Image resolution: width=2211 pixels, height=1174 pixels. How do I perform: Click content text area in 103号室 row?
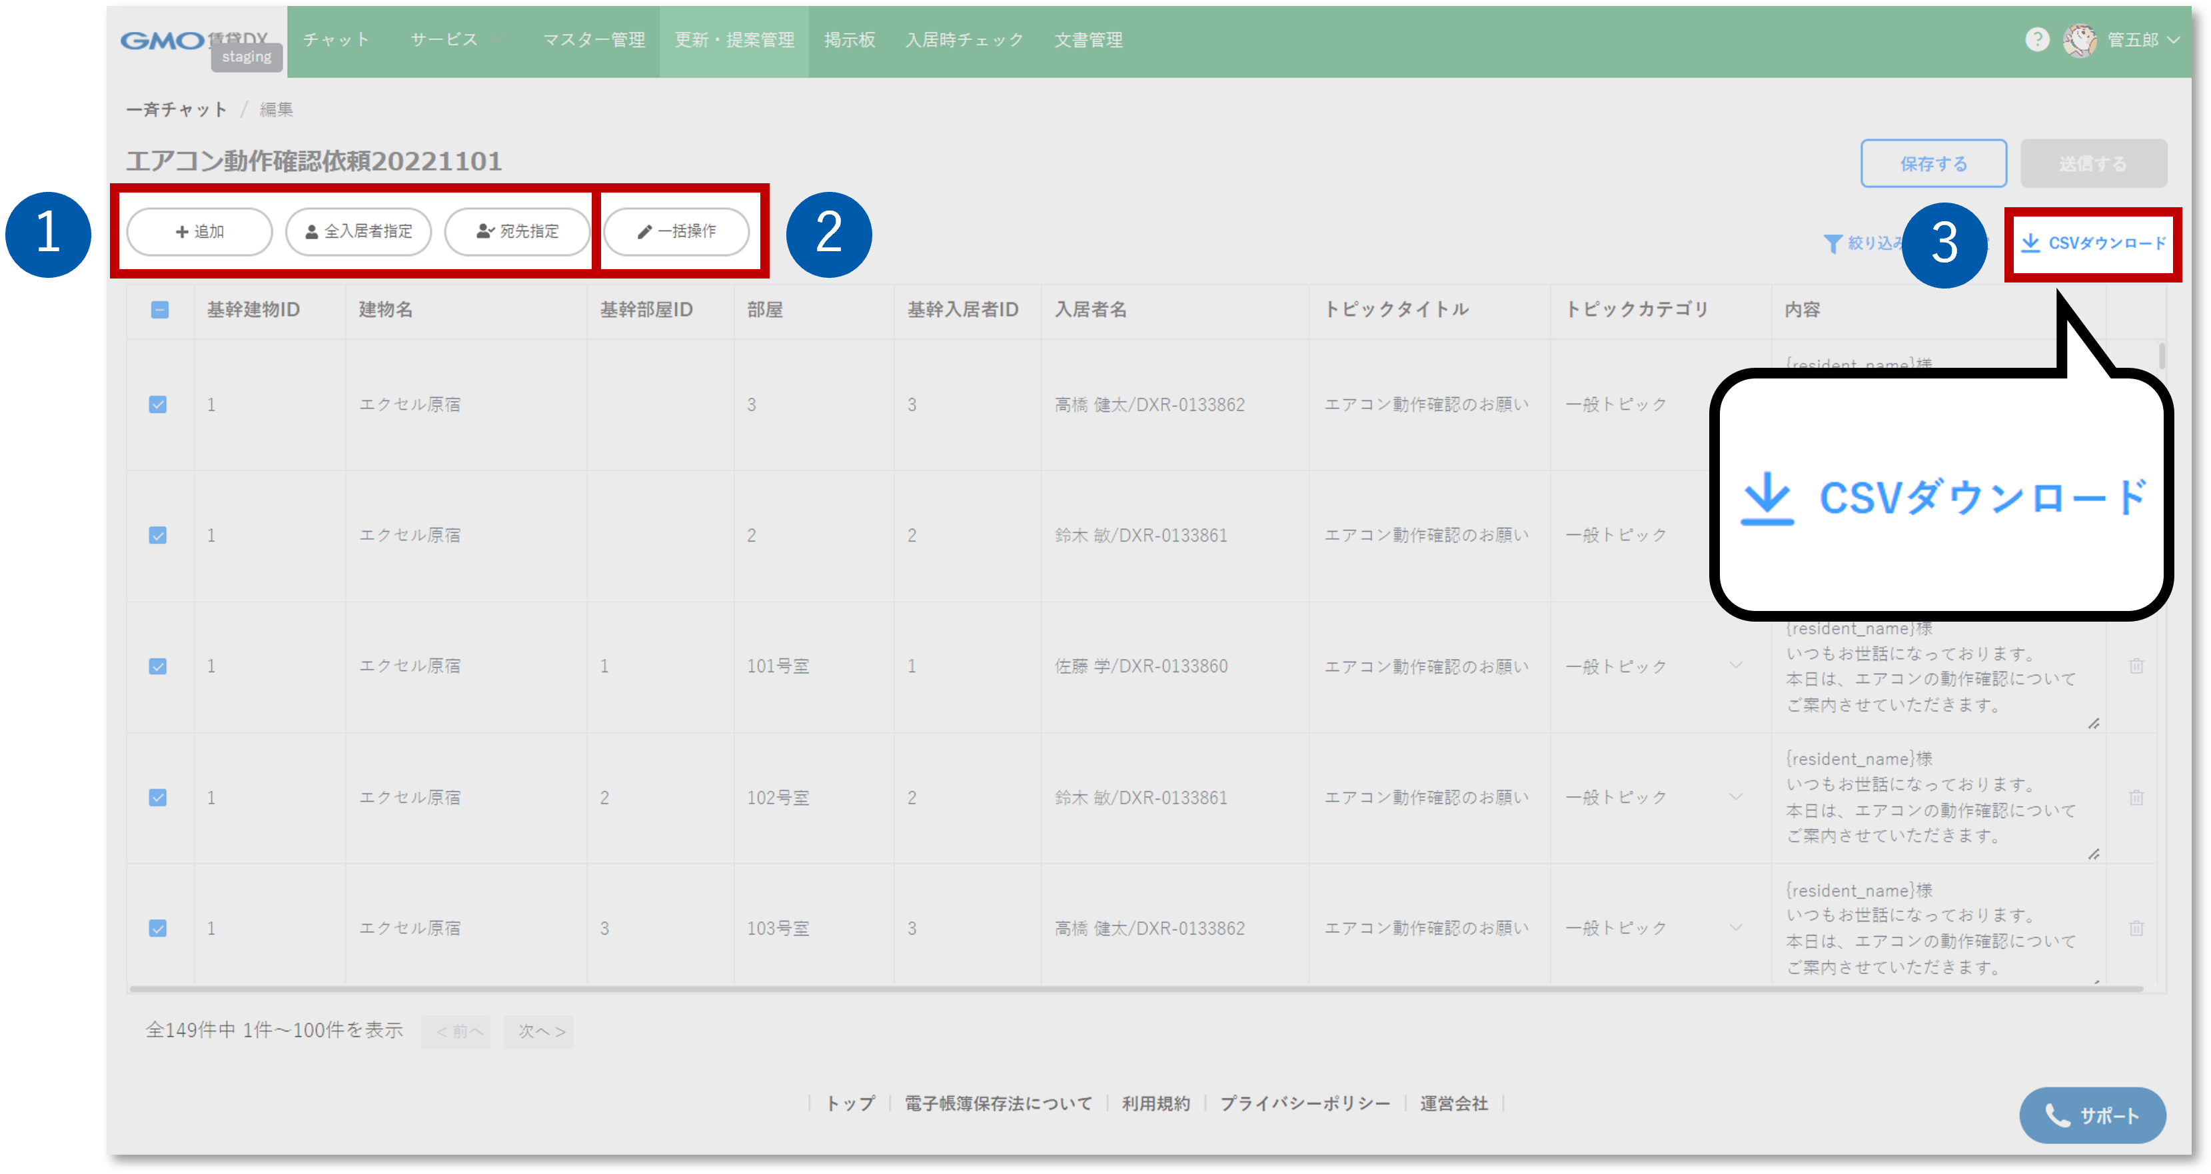[1931, 929]
